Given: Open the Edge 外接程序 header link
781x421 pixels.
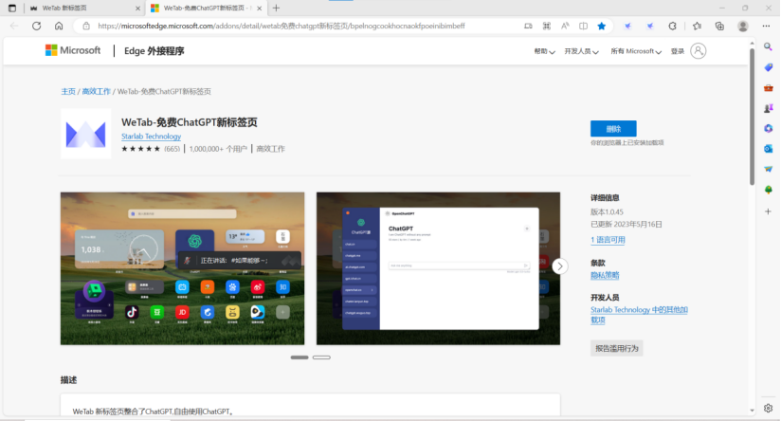Looking at the screenshot, I should pyautogui.click(x=154, y=51).
